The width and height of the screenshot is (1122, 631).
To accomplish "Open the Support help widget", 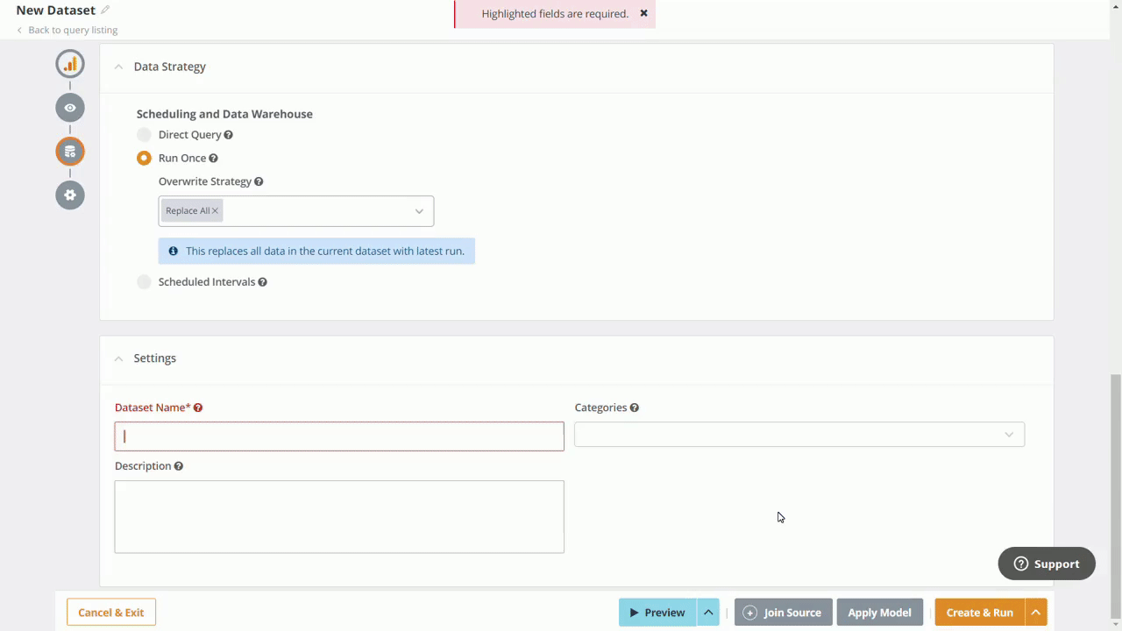I will pos(1046,564).
